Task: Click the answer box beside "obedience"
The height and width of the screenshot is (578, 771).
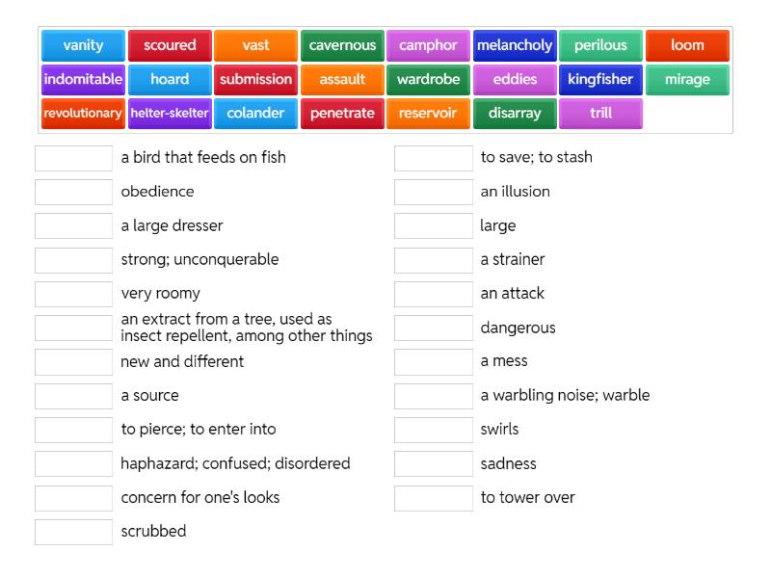Action: pyautogui.click(x=73, y=191)
